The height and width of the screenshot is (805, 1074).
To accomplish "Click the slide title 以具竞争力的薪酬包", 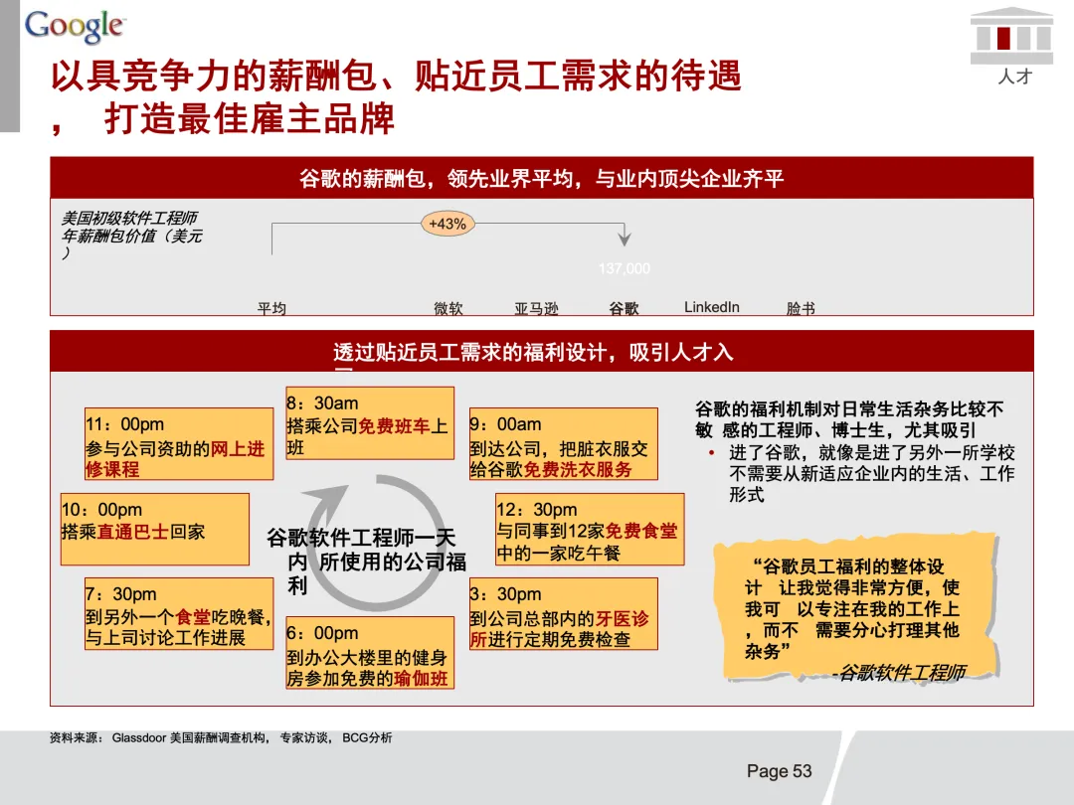I will pyautogui.click(x=396, y=96).
